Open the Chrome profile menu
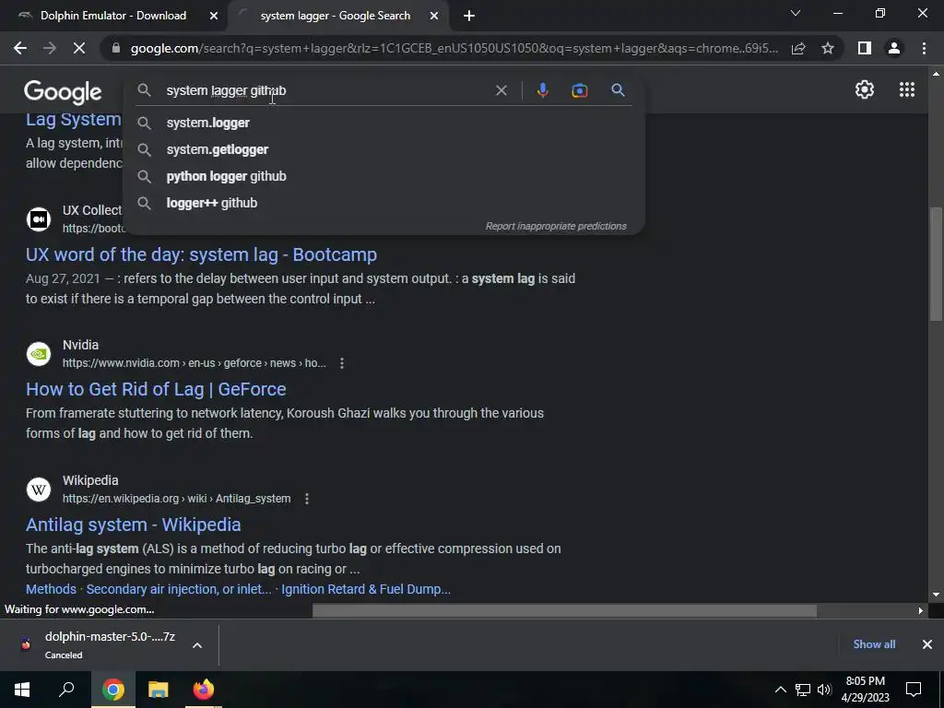Viewport: 944px width, 708px height. 894,48
